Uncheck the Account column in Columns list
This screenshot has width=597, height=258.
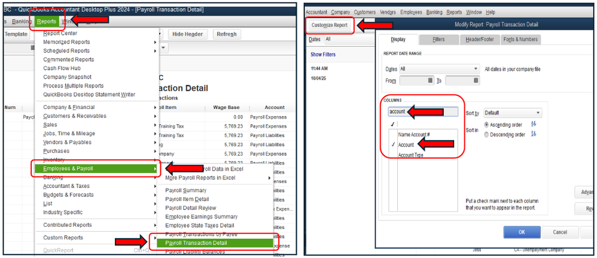pos(392,145)
